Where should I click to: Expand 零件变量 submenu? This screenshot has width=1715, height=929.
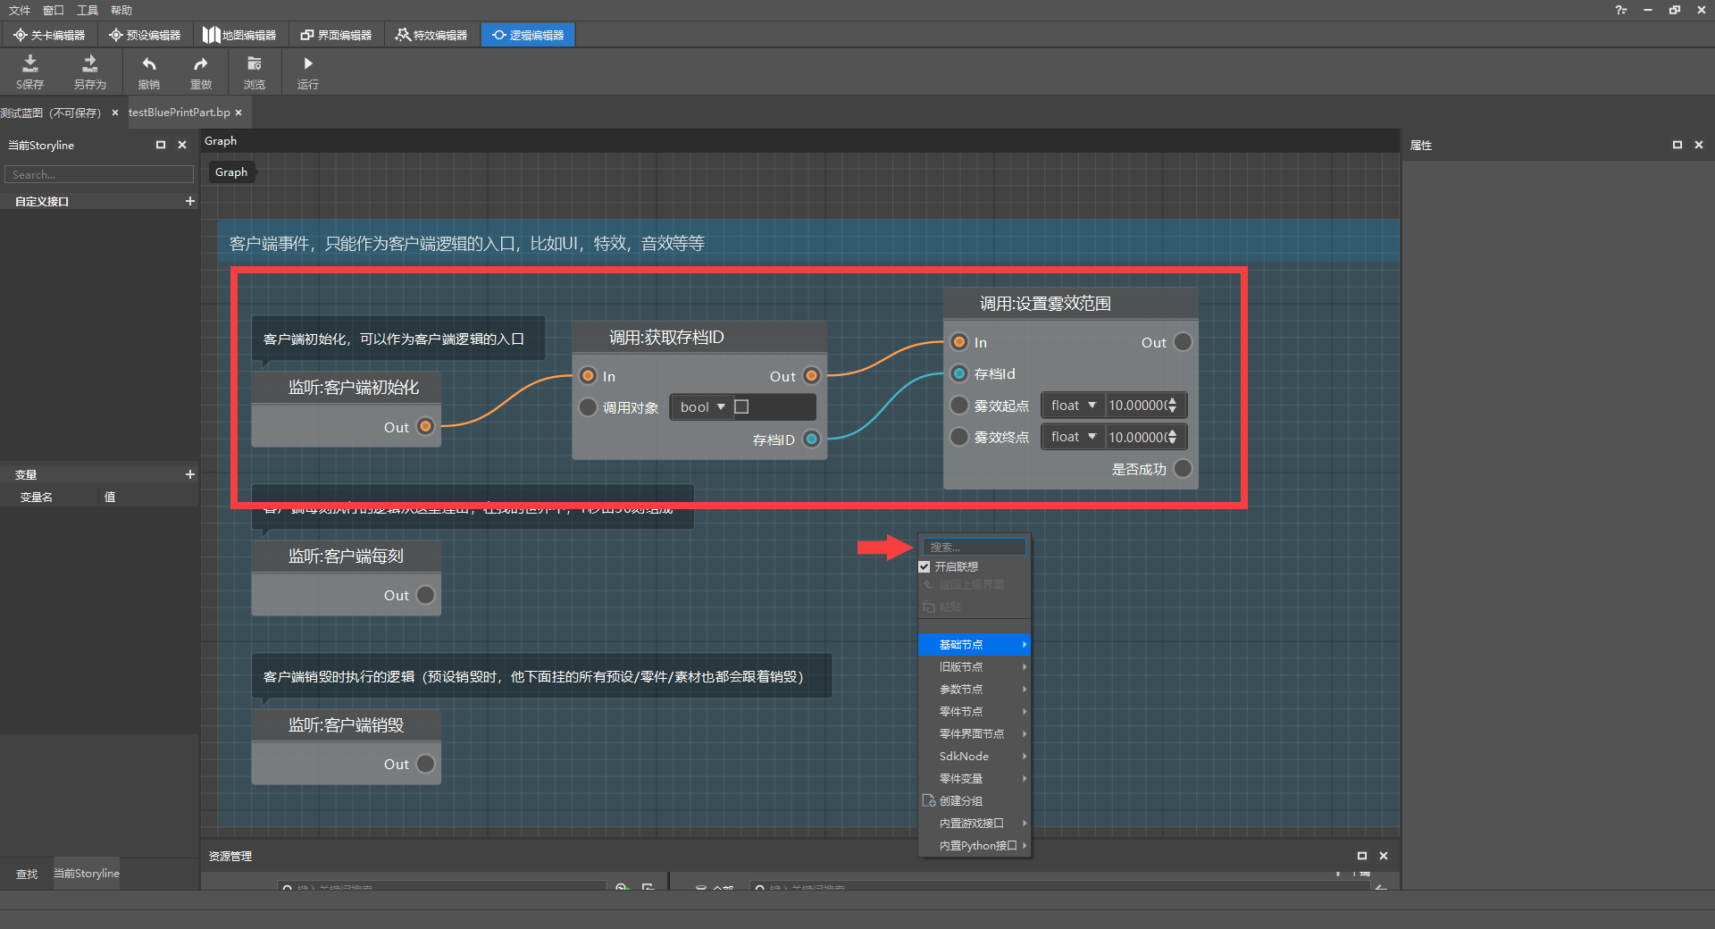click(975, 779)
